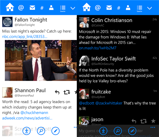Open the @edbott mention in fruitcake's tweet

(87, 103)
